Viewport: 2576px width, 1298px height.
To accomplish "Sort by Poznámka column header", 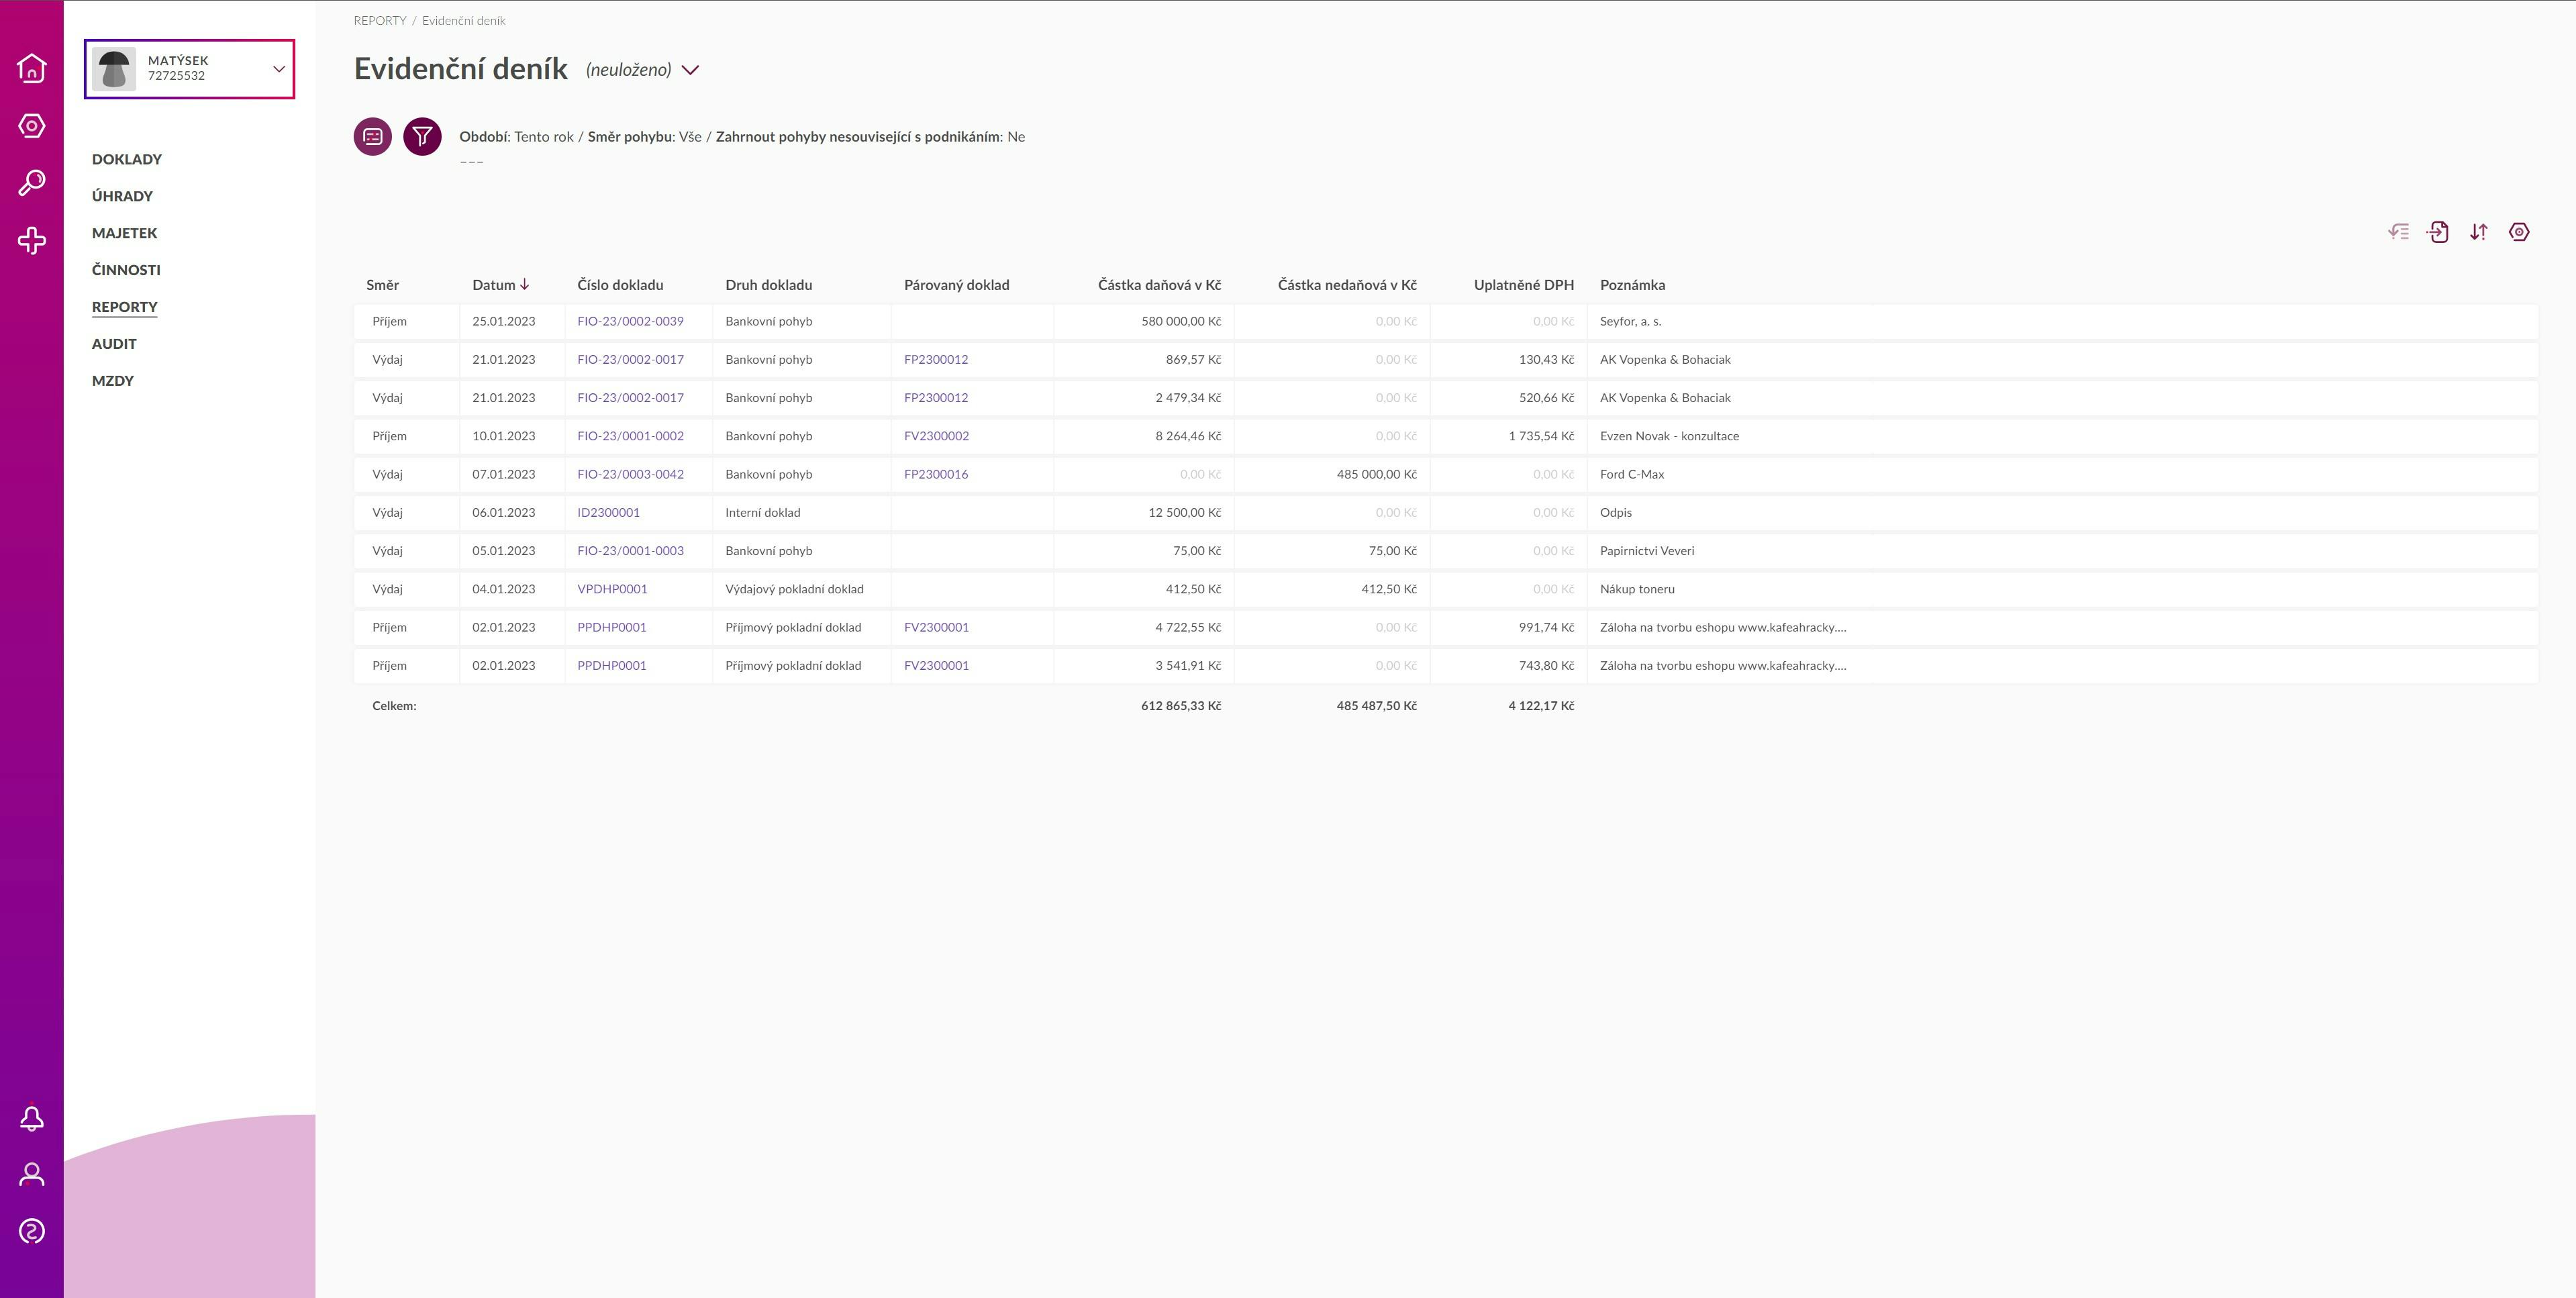I will tap(1632, 285).
